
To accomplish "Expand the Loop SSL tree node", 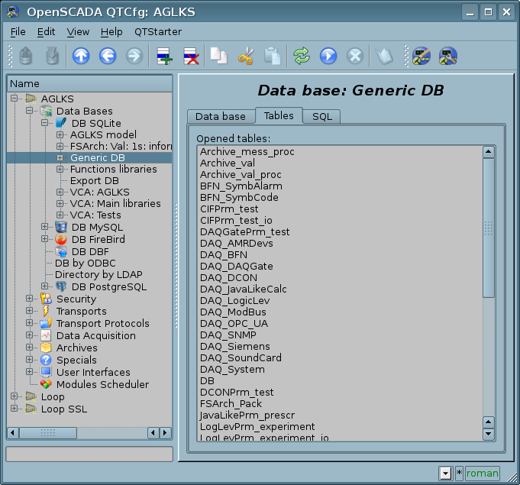I will pos(14,409).
